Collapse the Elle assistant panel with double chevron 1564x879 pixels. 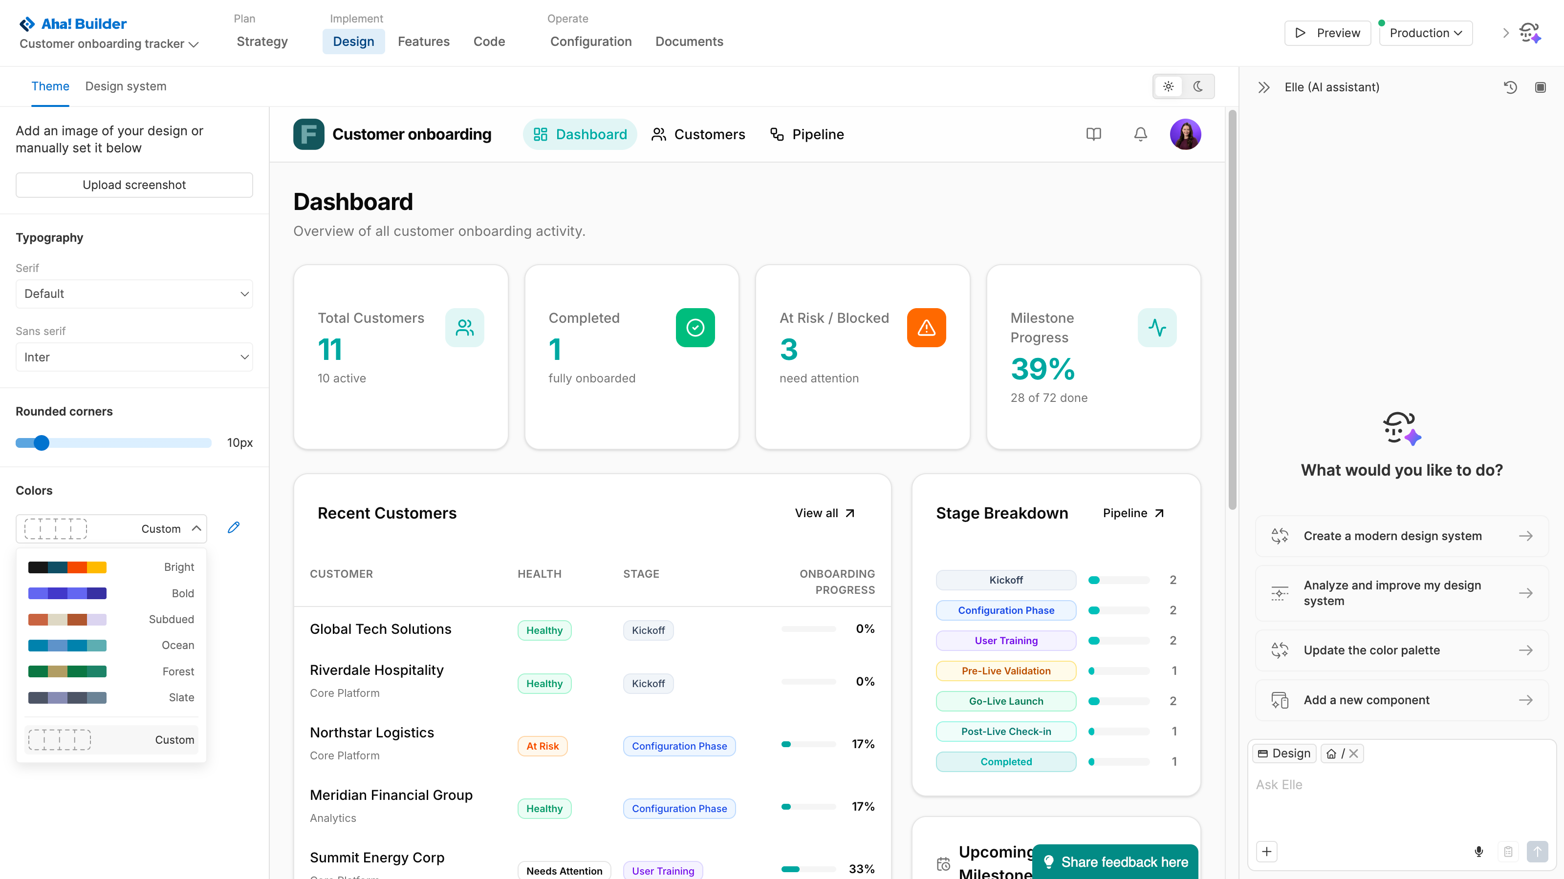pos(1264,87)
